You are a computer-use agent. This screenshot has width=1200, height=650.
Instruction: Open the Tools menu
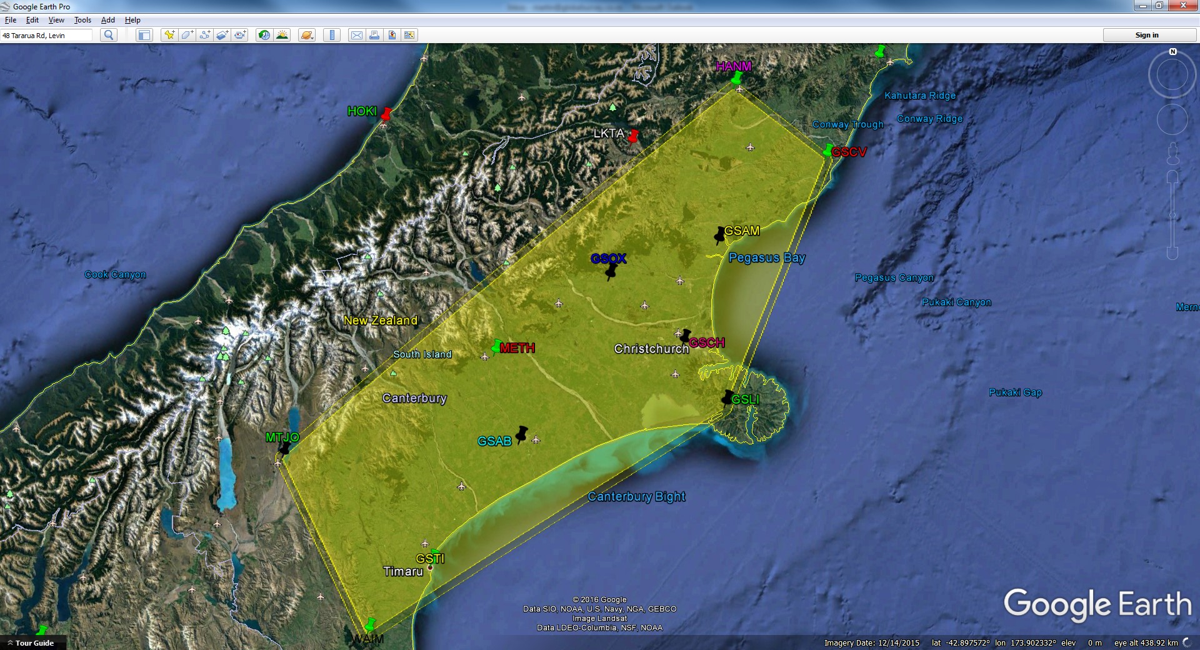(x=82, y=20)
